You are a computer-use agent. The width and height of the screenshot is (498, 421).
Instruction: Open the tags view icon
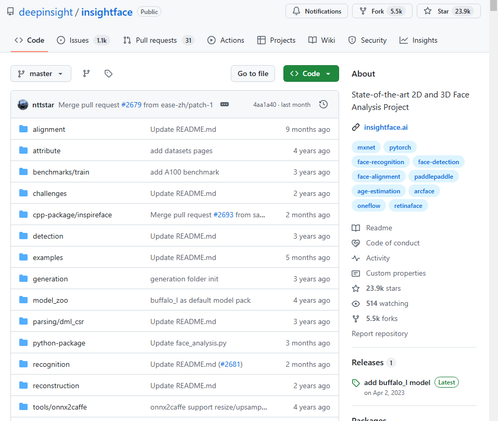[108, 73]
